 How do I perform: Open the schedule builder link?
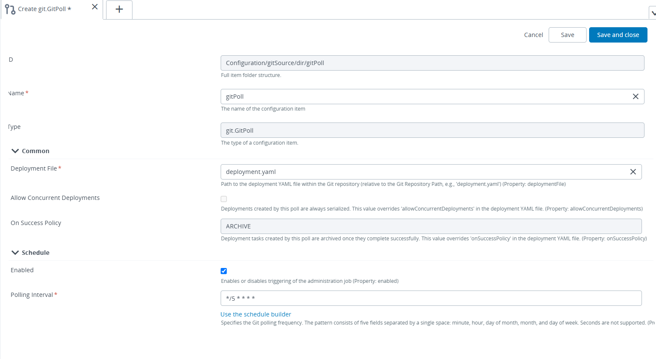pos(256,314)
